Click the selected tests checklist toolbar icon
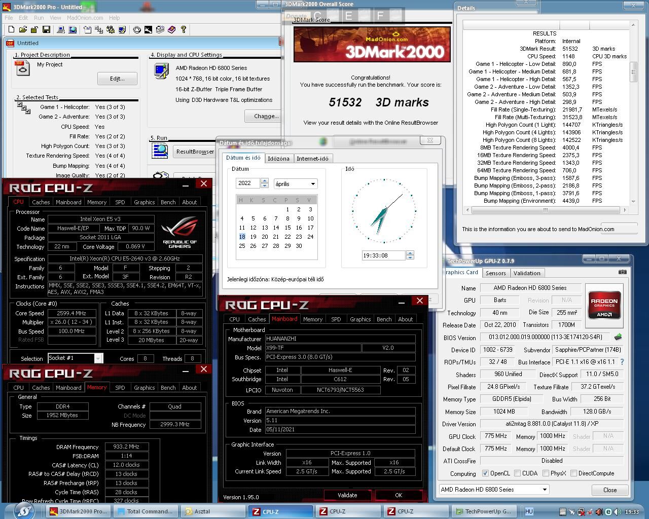The image size is (649, 519). (x=98, y=29)
